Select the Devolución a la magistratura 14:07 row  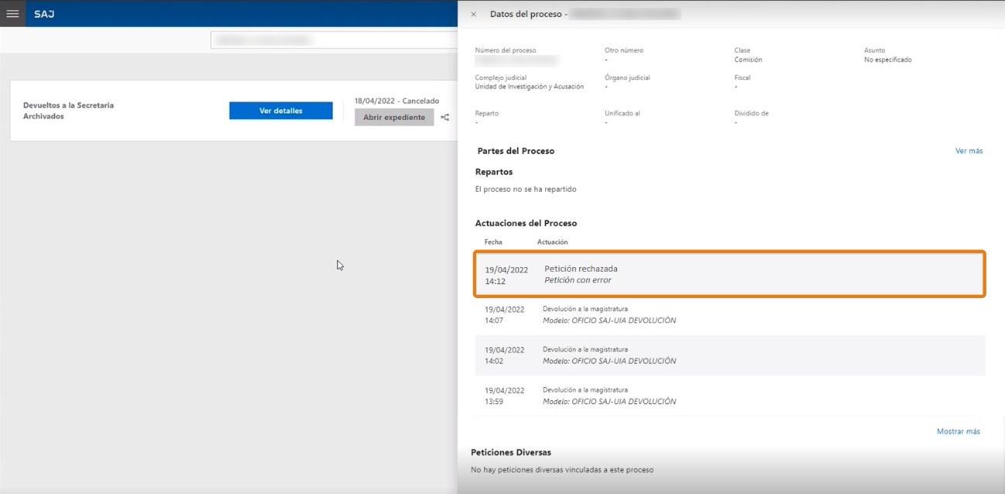tap(729, 314)
